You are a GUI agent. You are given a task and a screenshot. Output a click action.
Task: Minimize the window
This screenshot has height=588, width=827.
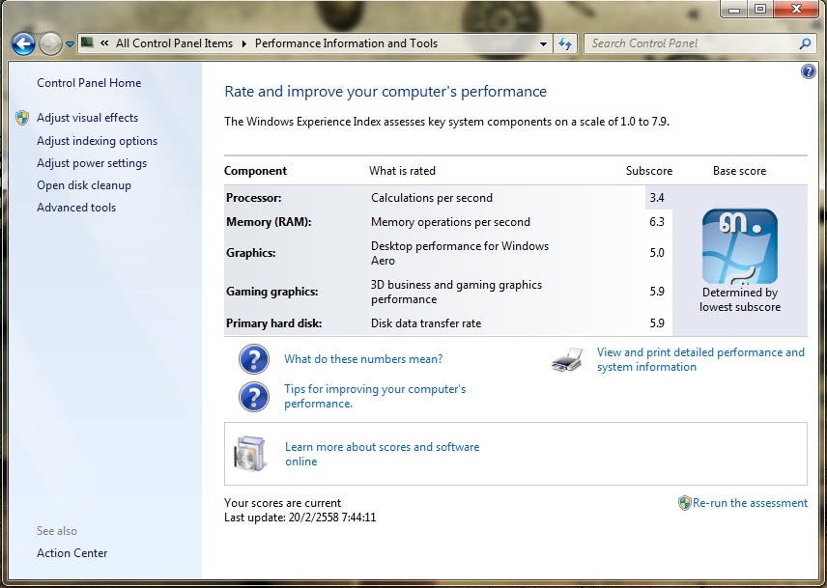735,9
